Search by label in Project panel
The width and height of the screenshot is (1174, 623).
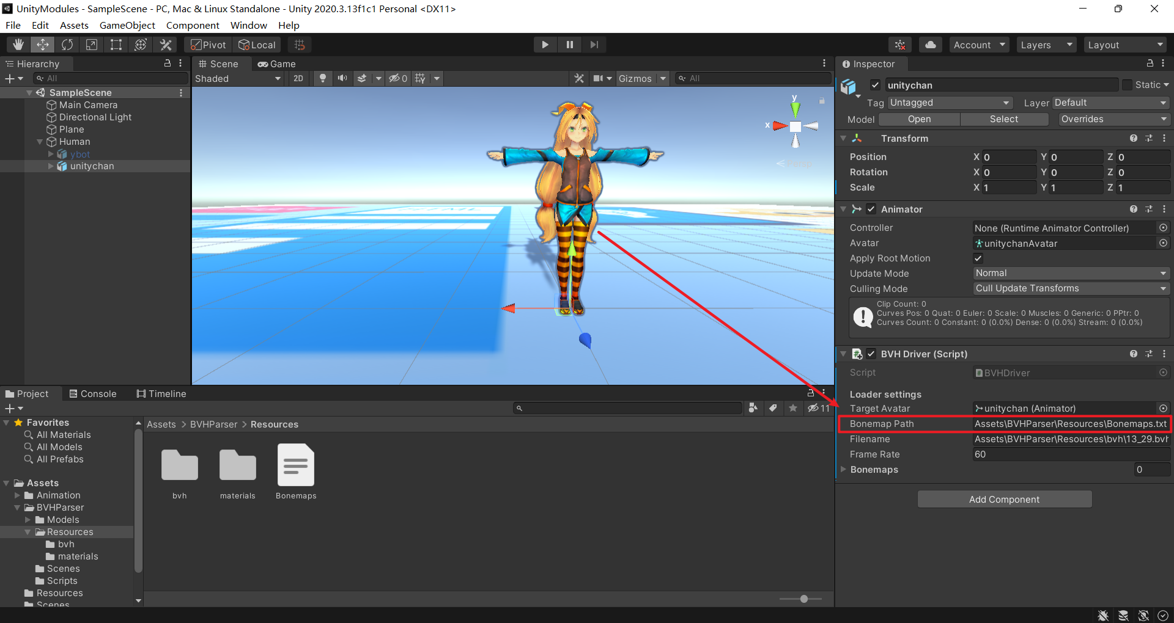[x=773, y=408]
